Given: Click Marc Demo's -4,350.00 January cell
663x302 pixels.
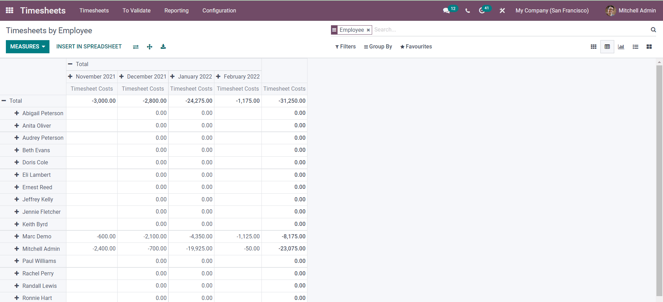Looking at the screenshot, I should (x=191, y=236).
